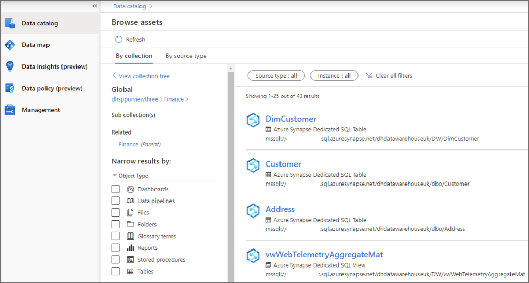529x283 pixels.
Task: Open the Source type filter dropdown
Action: (x=276, y=76)
